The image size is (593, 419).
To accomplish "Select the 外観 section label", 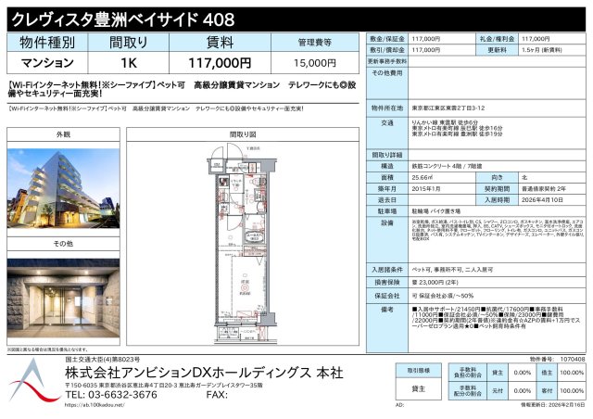I will tap(63, 134).
